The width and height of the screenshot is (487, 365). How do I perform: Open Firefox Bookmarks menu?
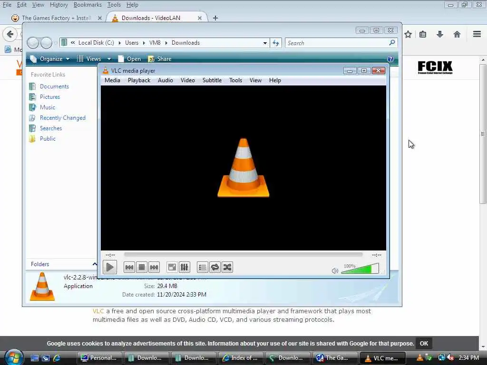tap(88, 5)
